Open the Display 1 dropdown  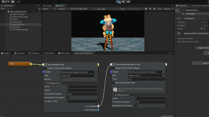[x=63, y=9]
